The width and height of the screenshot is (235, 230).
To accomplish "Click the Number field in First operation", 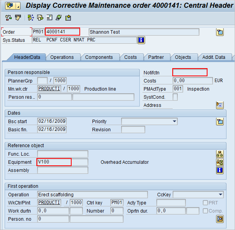I will point(117,211).
